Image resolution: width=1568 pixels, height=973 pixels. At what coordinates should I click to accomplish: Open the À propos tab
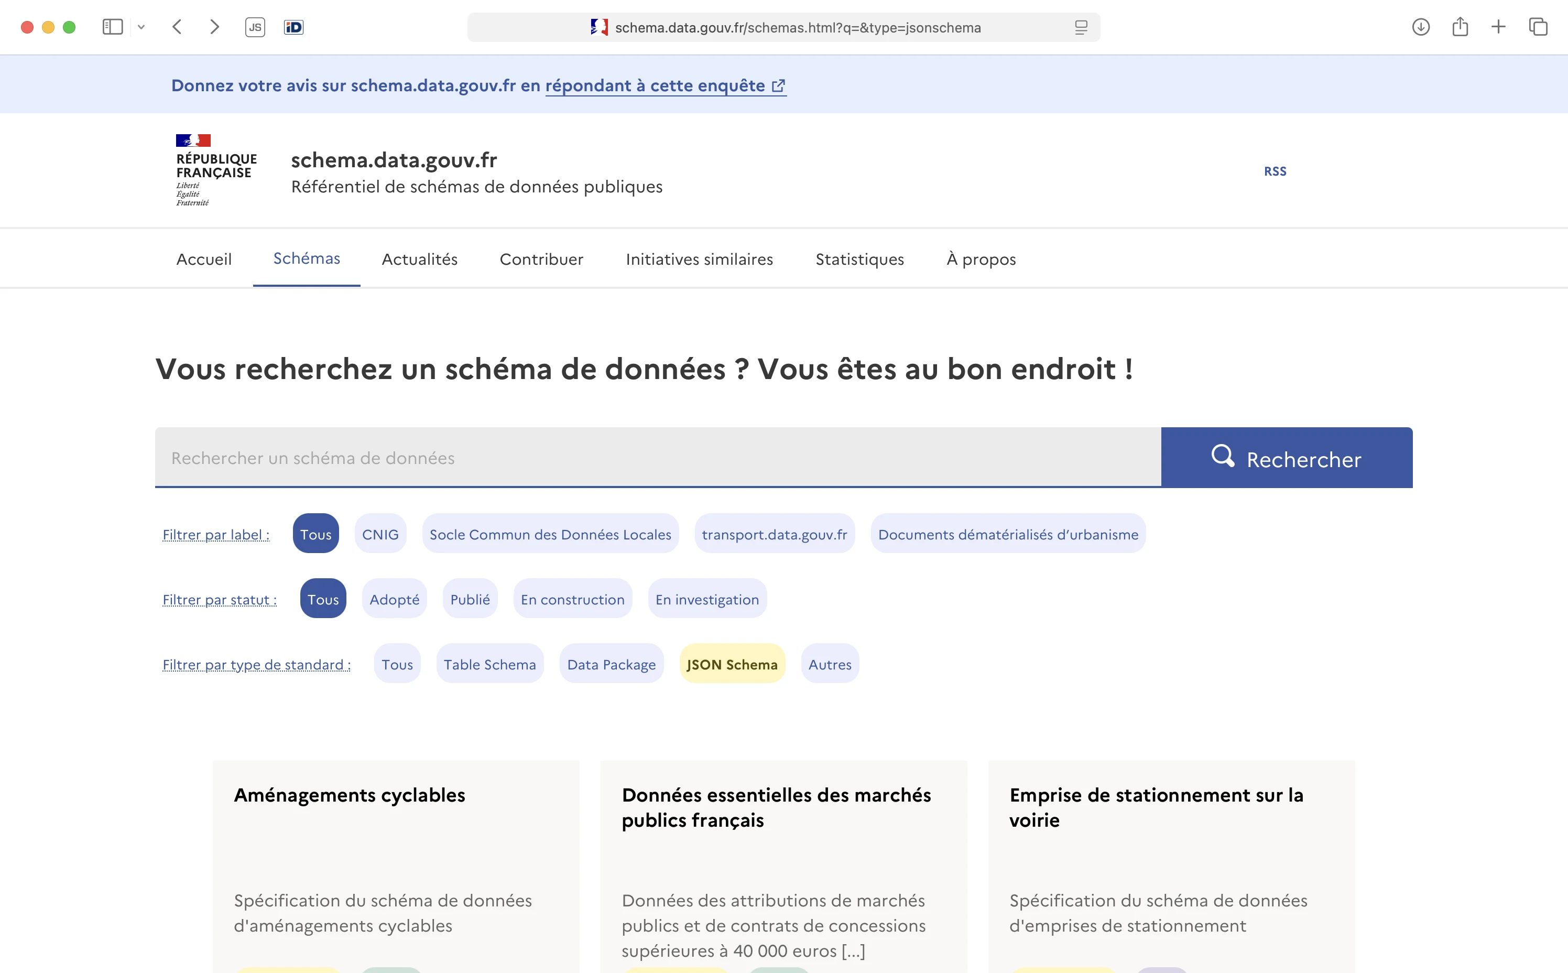(981, 260)
